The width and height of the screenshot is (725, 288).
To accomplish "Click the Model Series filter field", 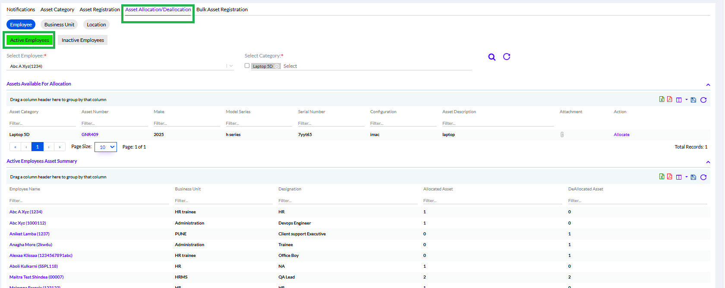I will (x=259, y=123).
